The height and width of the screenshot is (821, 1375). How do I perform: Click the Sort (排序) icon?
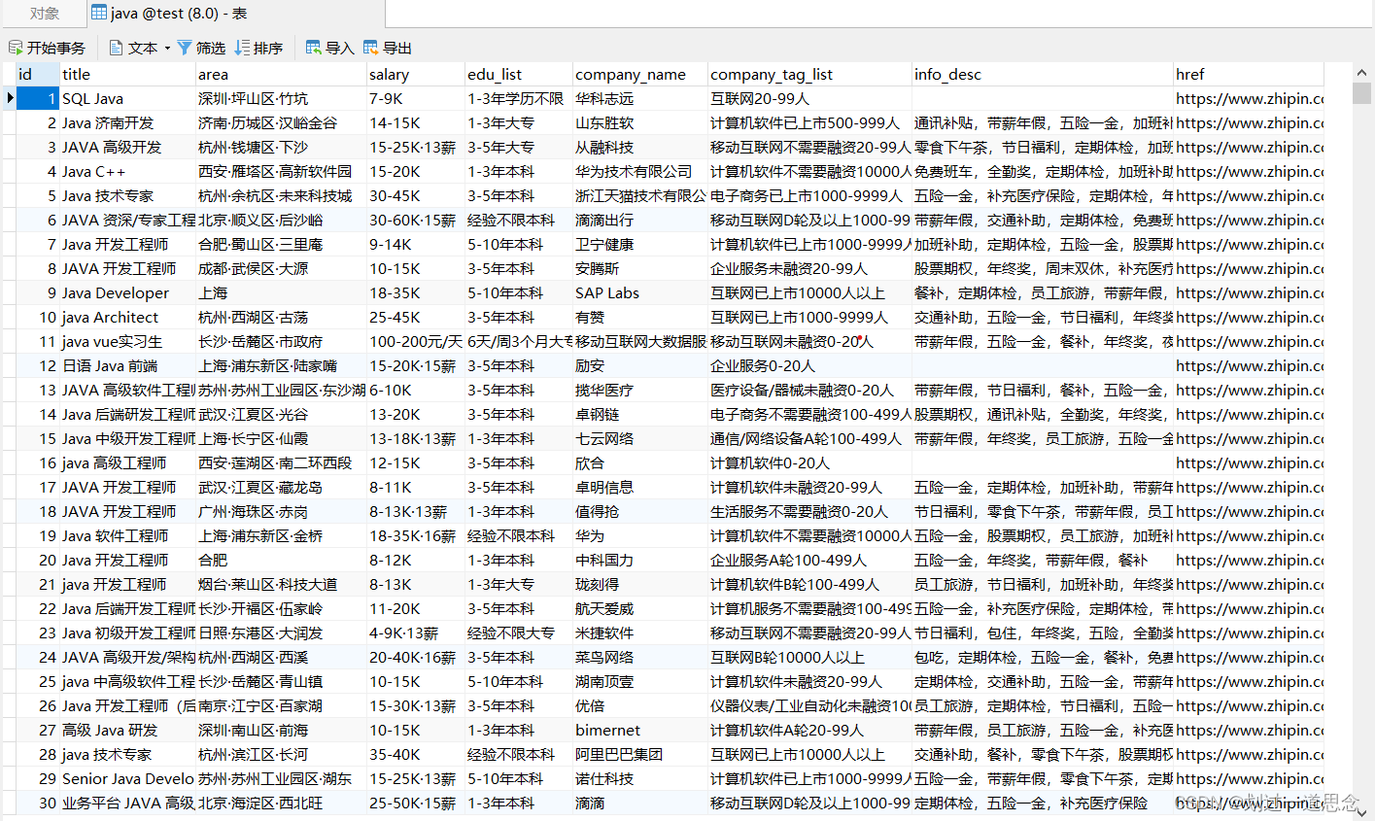click(242, 48)
